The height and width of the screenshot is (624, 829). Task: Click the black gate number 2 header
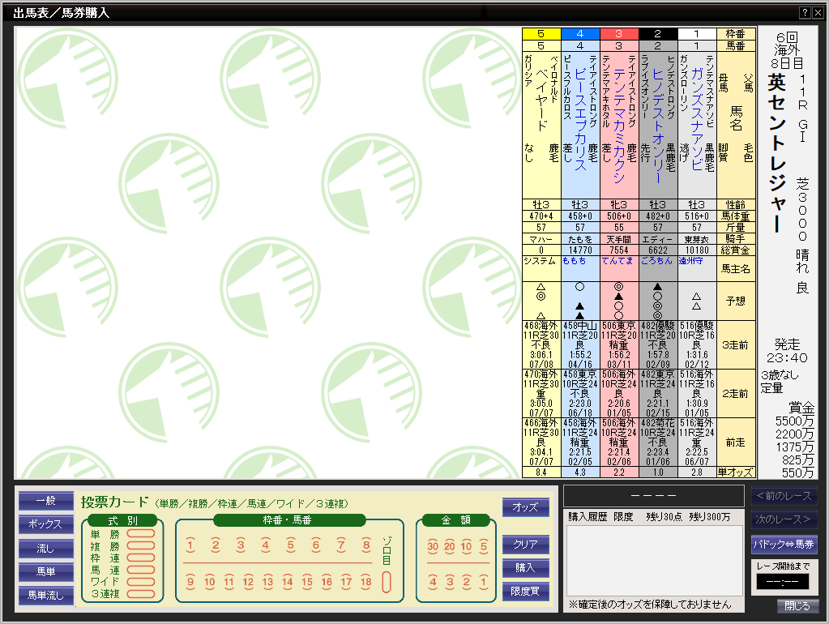[658, 34]
